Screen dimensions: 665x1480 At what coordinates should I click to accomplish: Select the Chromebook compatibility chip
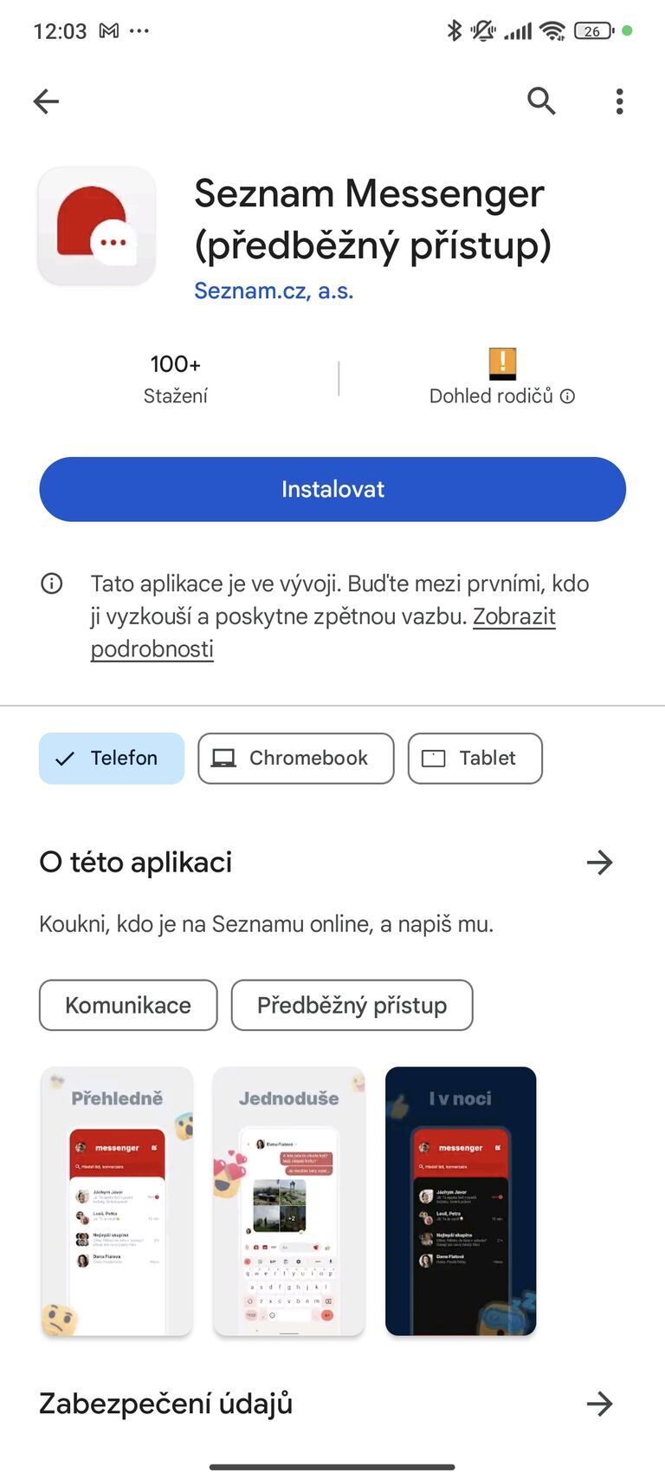(x=295, y=758)
